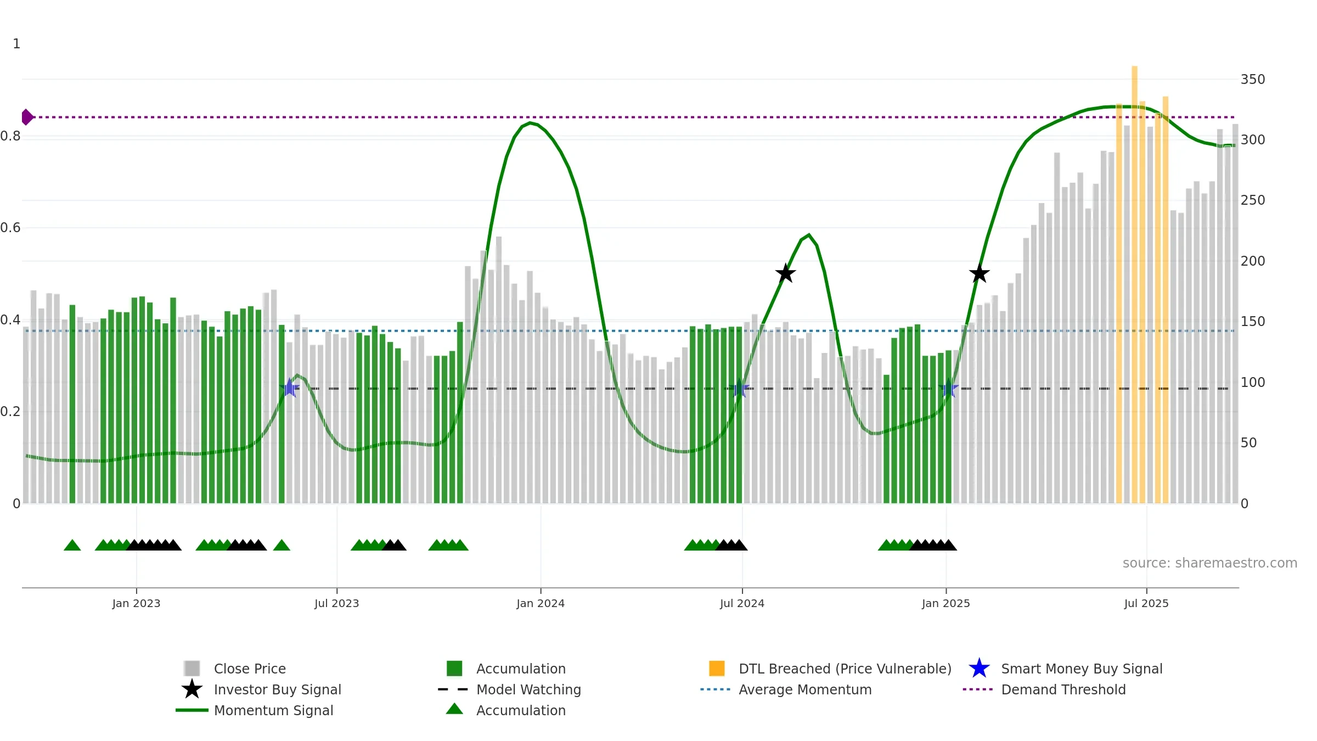This screenshot has width=1317, height=741.
Task: Click the Average Momentum dotted legend marker
Action: click(x=716, y=689)
